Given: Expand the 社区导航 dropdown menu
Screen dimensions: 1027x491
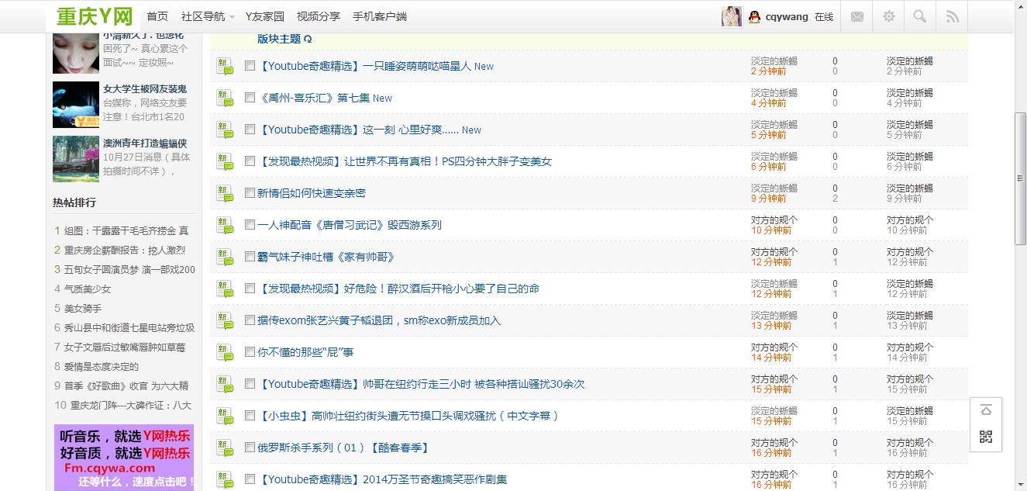Looking at the screenshot, I should (x=202, y=16).
